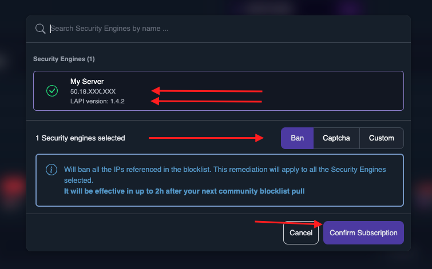Switch remediation to Captcha
432x269 pixels.
(336, 138)
